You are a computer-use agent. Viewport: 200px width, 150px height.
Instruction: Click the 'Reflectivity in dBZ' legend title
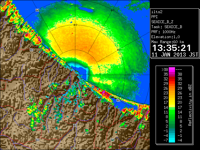190,105
